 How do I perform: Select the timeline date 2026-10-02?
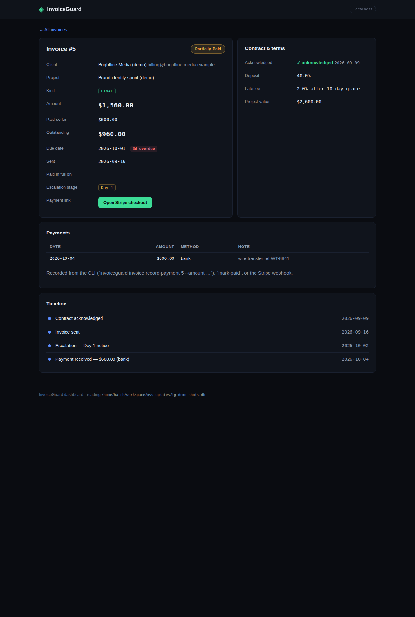click(x=355, y=346)
